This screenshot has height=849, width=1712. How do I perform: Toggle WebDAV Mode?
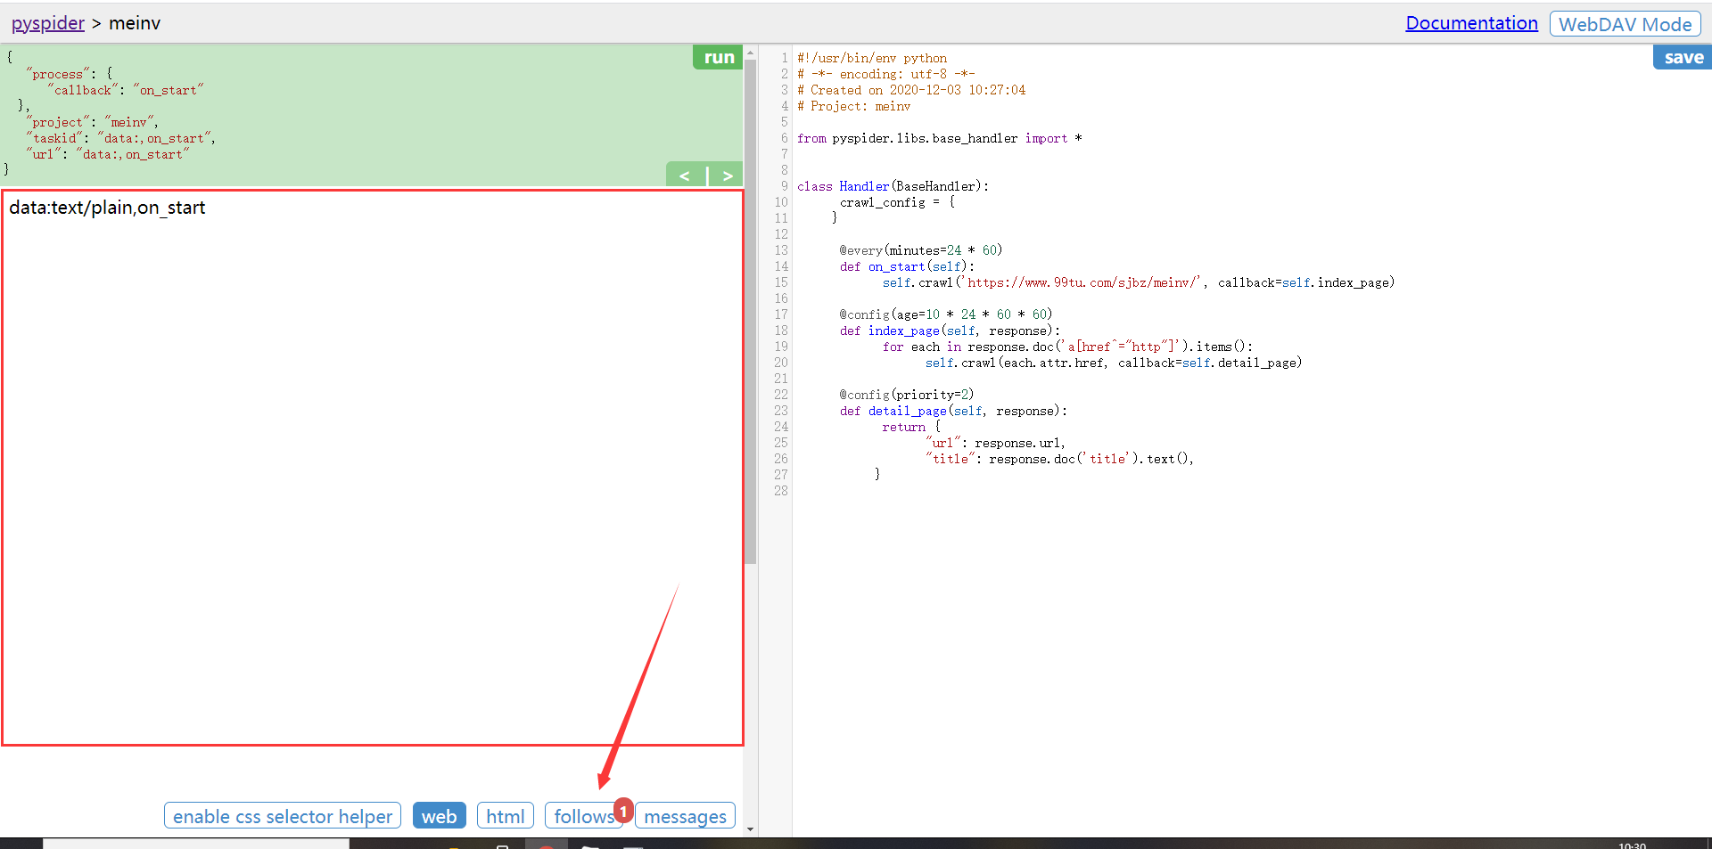(1625, 24)
